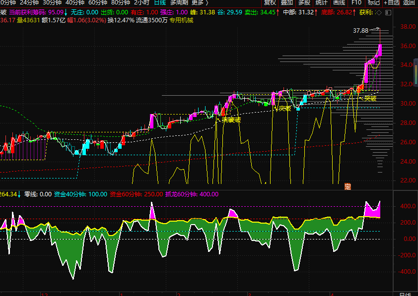Click the 叠加 overlay button
The image size is (418, 296).
(x=287, y=2)
